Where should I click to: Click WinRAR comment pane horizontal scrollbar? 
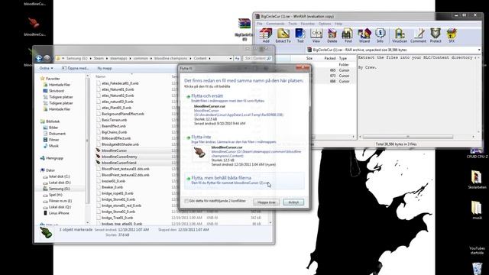pyautogui.click(x=407, y=137)
